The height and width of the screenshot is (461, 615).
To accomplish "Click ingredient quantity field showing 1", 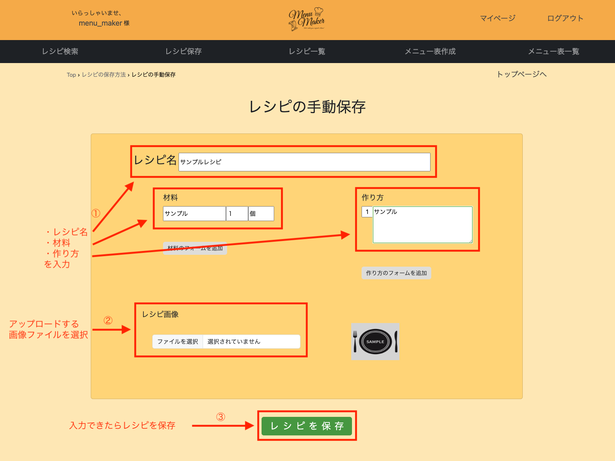I will (x=237, y=214).
